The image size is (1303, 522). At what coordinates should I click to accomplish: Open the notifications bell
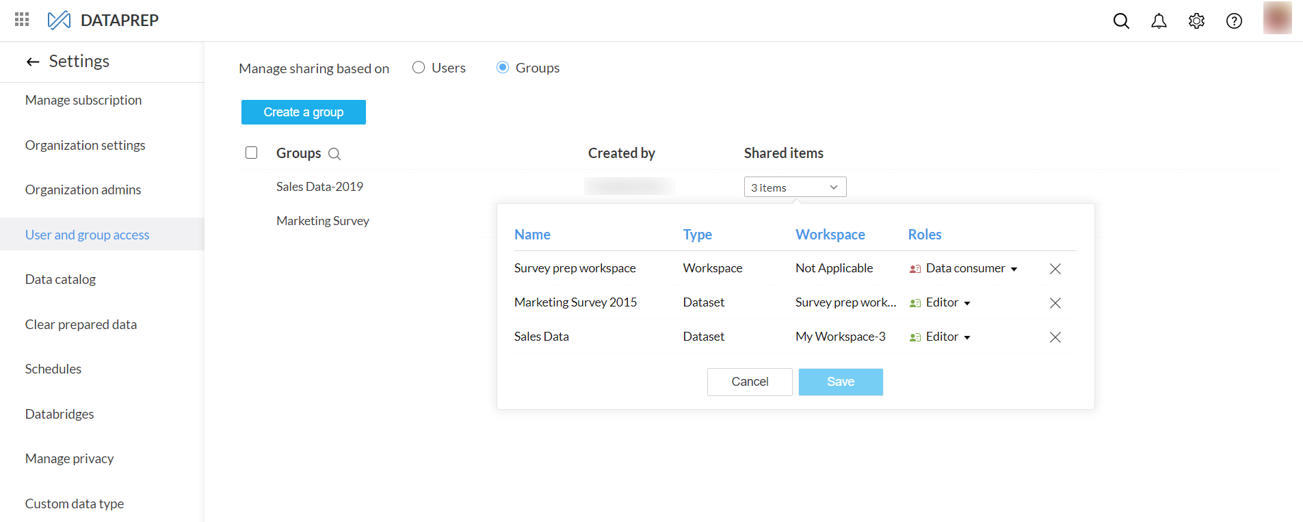click(x=1159, y=21)
